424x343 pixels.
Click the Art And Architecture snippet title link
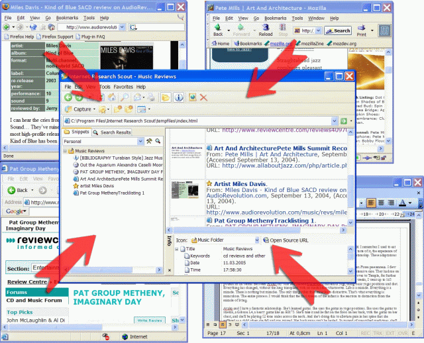tap(280, 148)
